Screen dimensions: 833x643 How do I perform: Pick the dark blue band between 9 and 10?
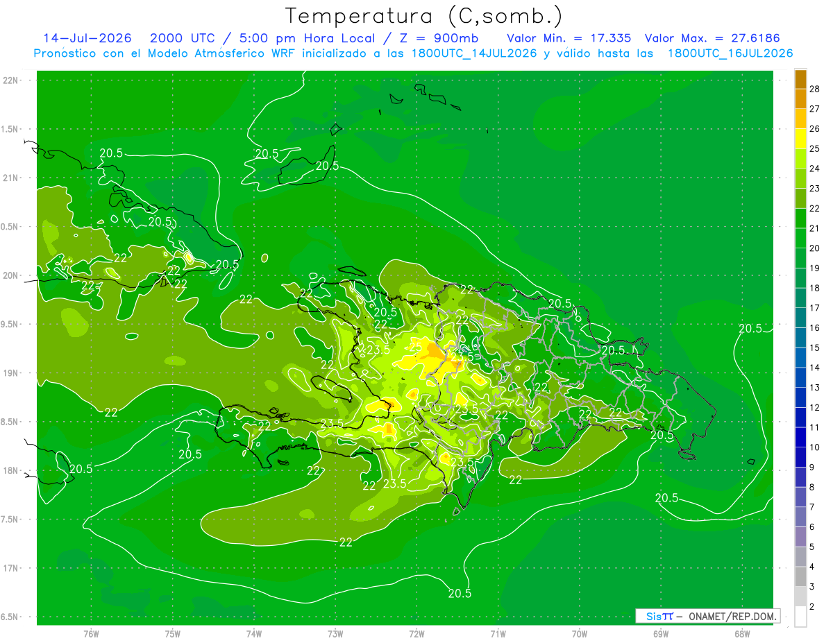pyautogui.click(x=800, y=457)
